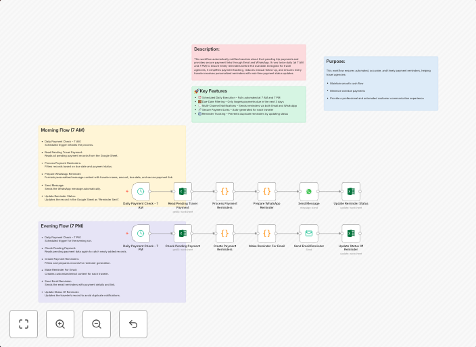Select the Daily Payment Check 7 PM trigger node
This screenshot has height=347, width=476.
point(141,234)
